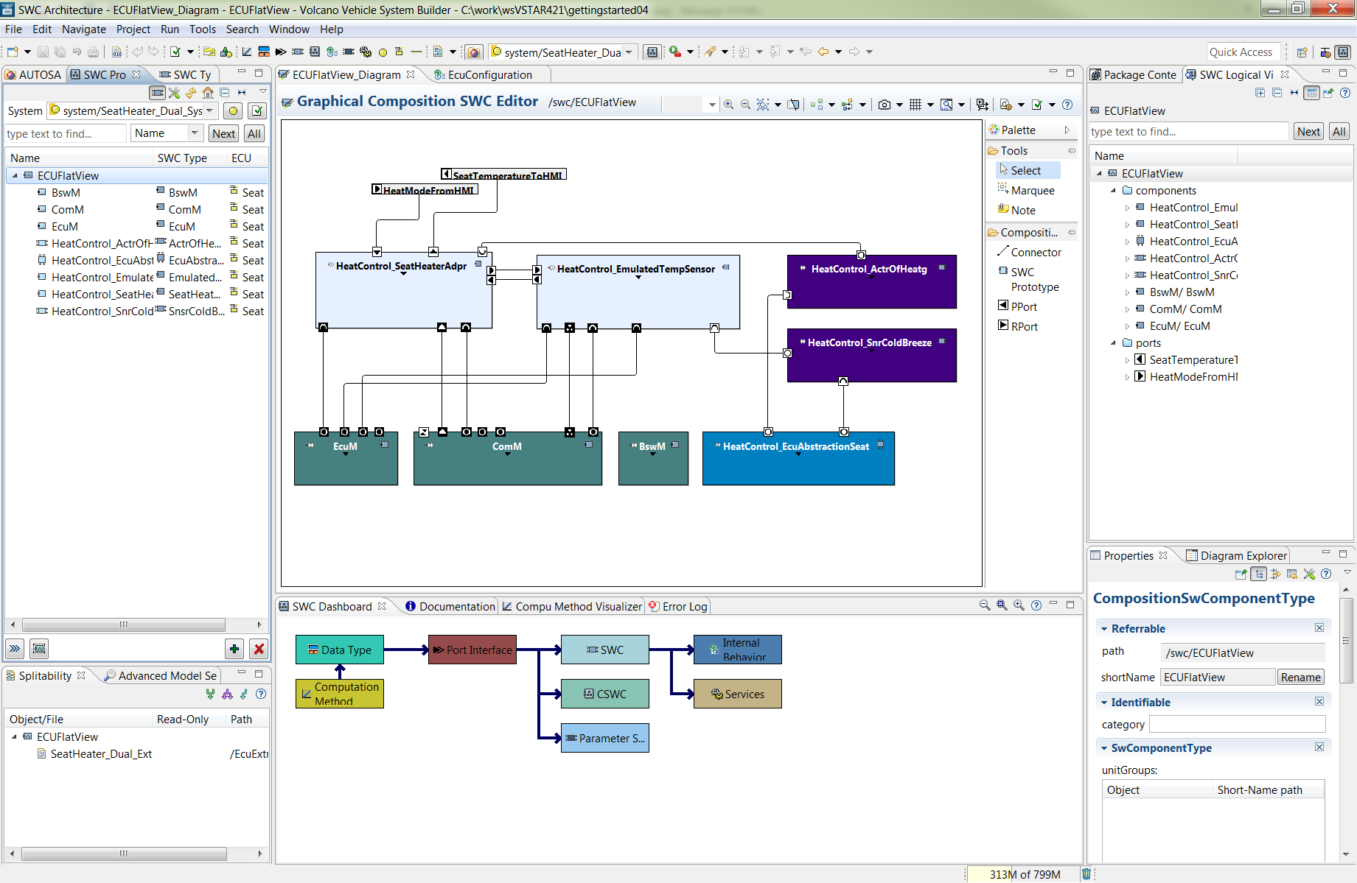Activate the Marquee tool
Screen dimensions: 1357x883
[x=1031, y=190]
